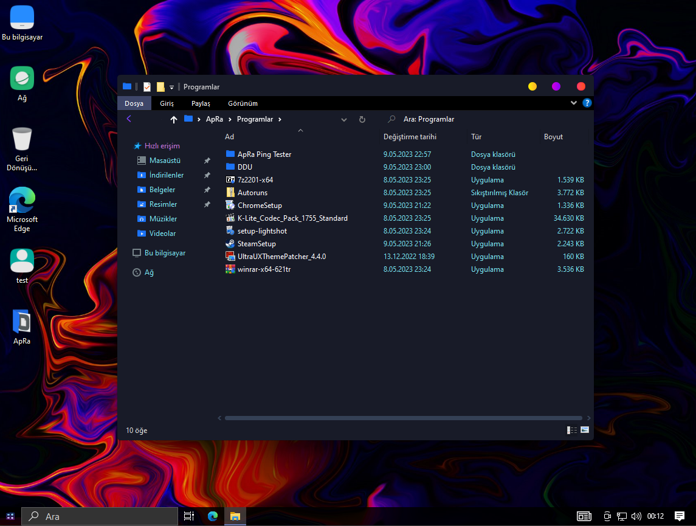Open Explorer help question mark icon
696x526 pixels.
tap(587, 103)
